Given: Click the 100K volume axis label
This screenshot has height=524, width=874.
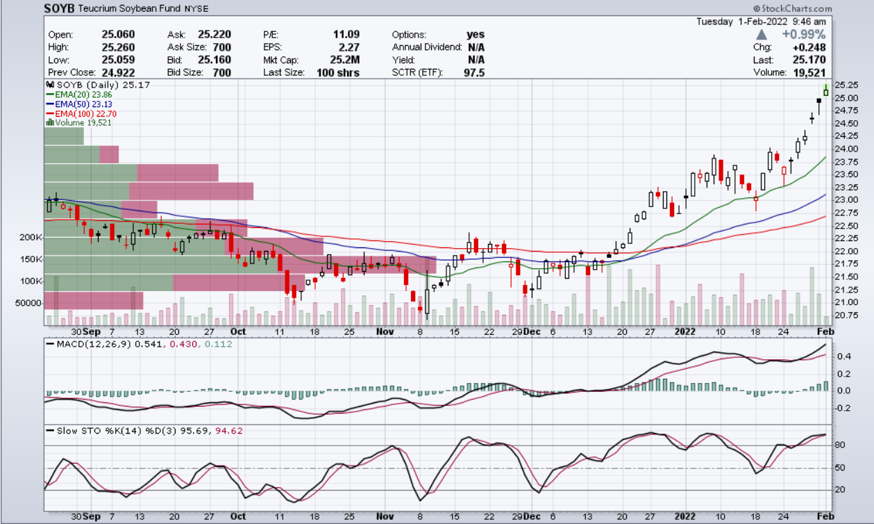Looking at the screenshot, I should tap(31, 281).
